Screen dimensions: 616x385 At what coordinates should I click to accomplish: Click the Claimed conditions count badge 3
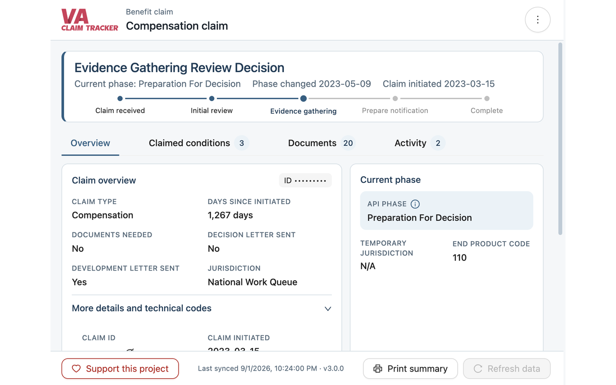point(242,143)
